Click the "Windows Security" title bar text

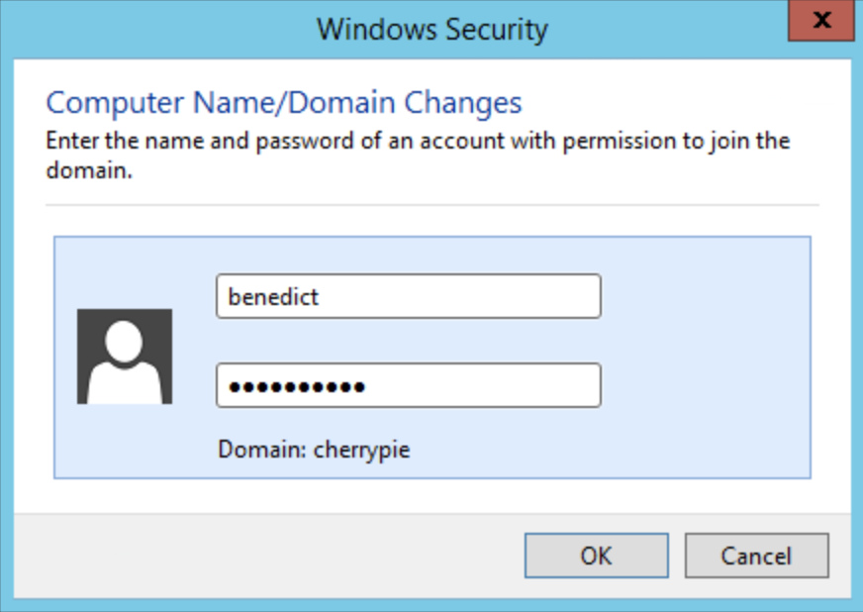431,30
